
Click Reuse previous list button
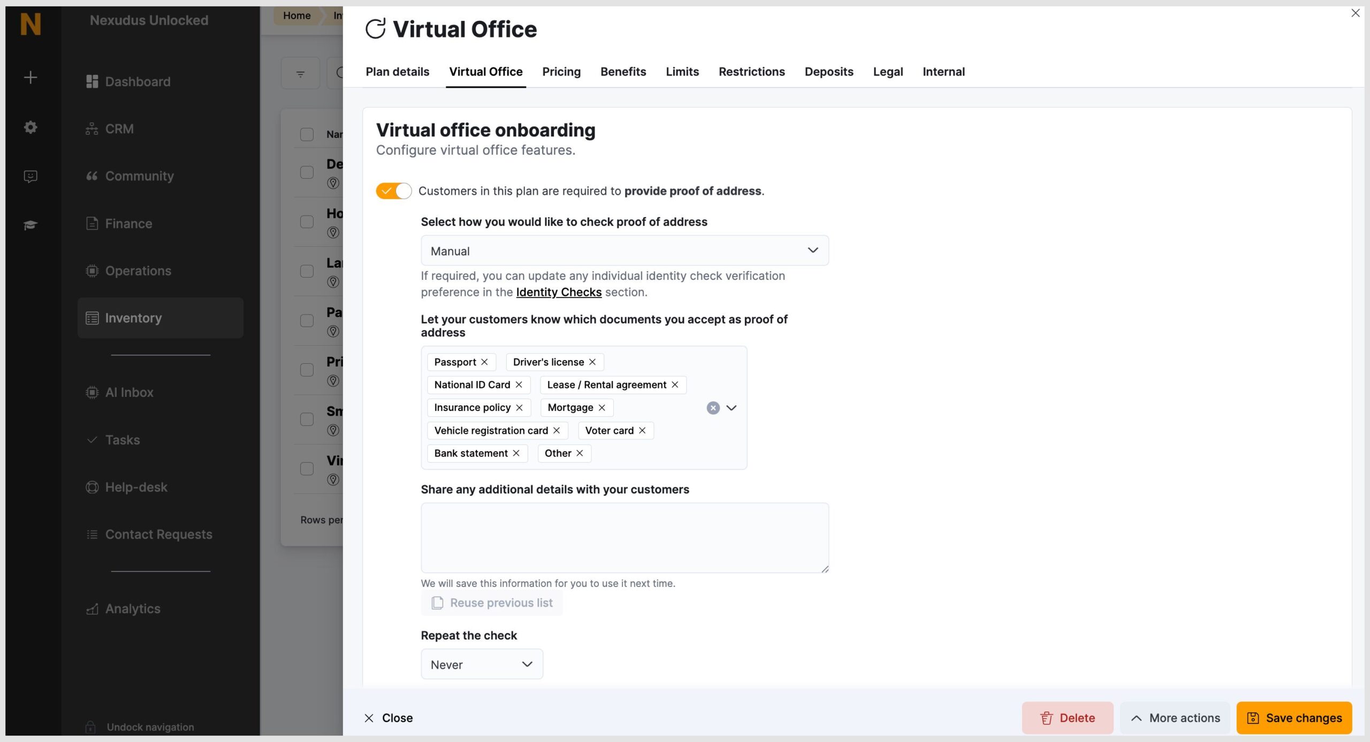tap(492, 603)
